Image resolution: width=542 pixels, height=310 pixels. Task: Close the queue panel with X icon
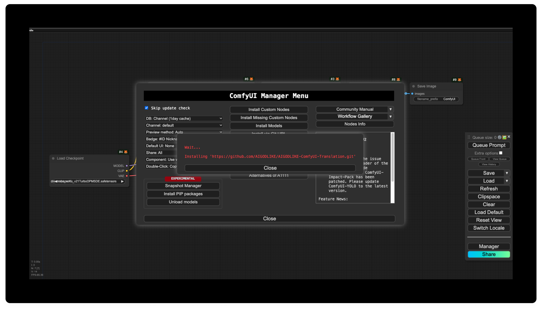pyautogui.click(x=509, y=137)
